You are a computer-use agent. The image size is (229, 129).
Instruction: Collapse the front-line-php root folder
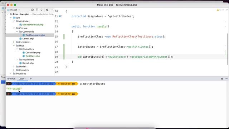pos(8,14)
